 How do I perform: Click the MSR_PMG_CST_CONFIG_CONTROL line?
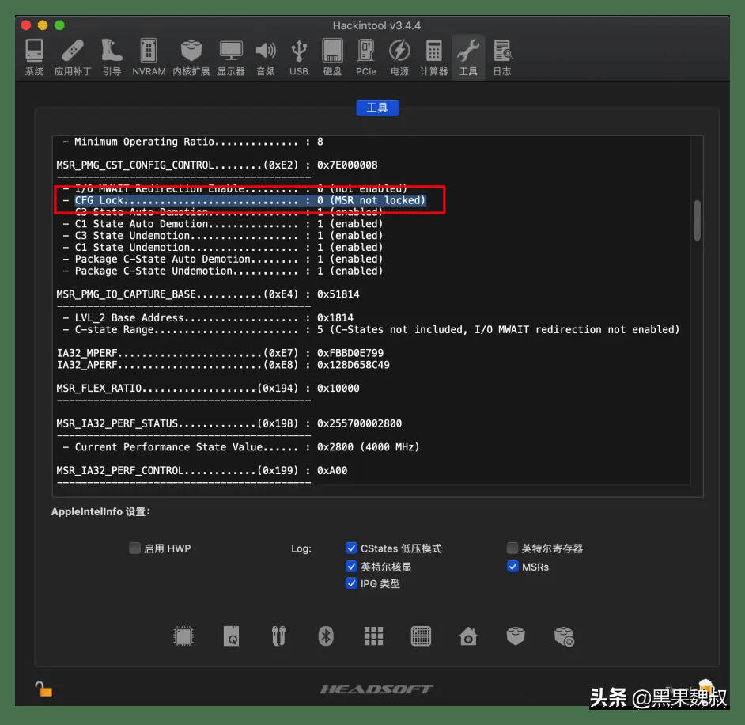tap(217, 165)
